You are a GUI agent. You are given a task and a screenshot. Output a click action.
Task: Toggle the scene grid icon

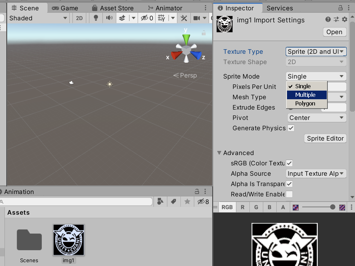click(x=161, y=18)
